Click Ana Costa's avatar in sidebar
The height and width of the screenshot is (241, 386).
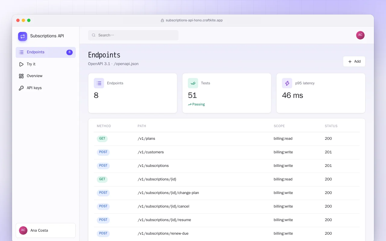(x=23, y=230)
